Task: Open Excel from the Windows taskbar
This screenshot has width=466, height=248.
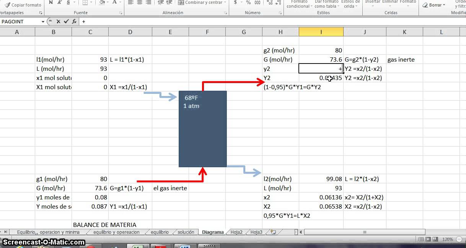Action: pyautogui.click(x=137, y=246)
